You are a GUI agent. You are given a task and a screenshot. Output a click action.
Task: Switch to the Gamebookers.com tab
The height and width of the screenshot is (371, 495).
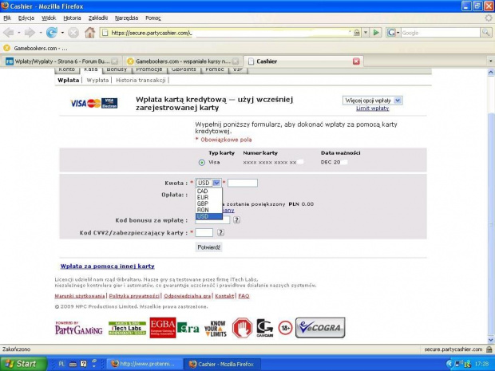[183, 61]
